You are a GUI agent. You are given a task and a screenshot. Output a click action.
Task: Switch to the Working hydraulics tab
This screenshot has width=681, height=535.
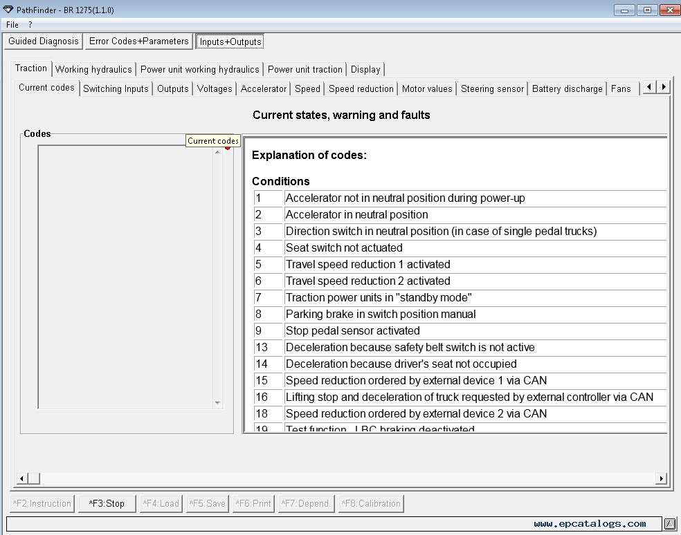pos(93,69)
